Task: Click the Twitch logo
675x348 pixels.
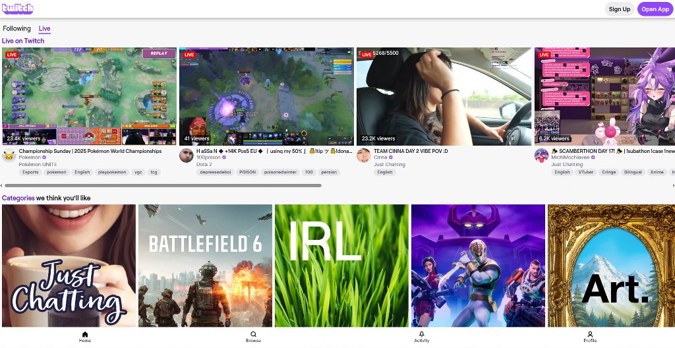Action: tap(18, 9)
